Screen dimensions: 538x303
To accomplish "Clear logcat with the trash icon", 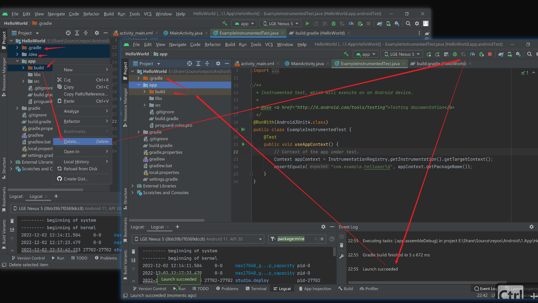I will [133, 251].
